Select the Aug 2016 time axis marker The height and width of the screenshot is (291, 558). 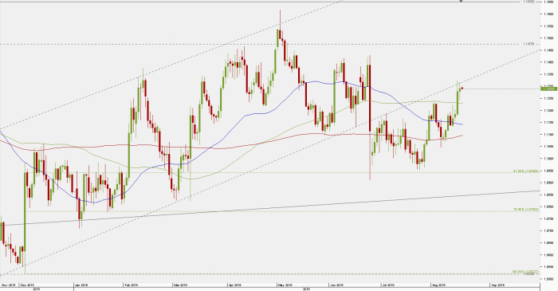tap(438, 285)
